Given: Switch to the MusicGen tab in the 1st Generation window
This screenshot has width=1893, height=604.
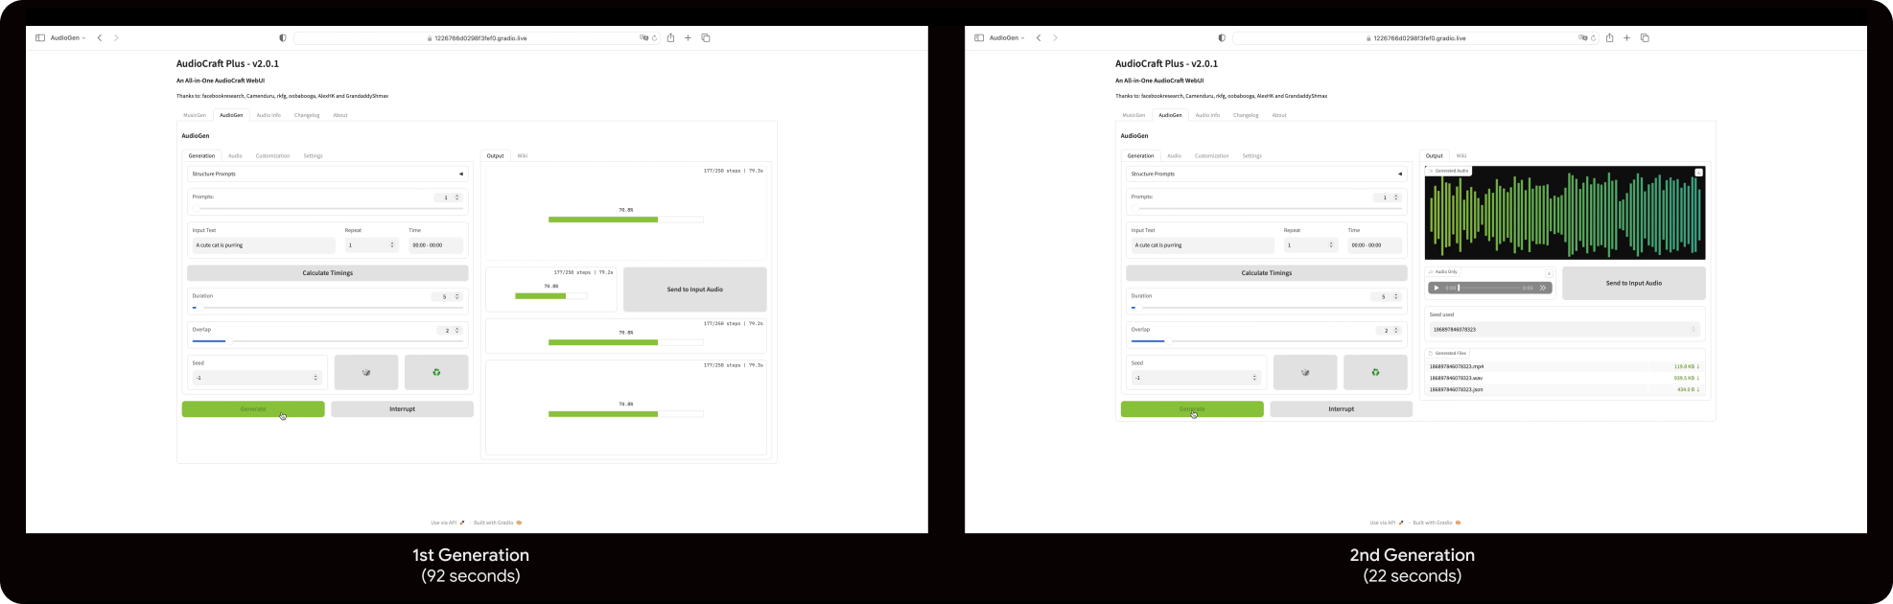Looking at the screenshot, I should coord(195,115).
